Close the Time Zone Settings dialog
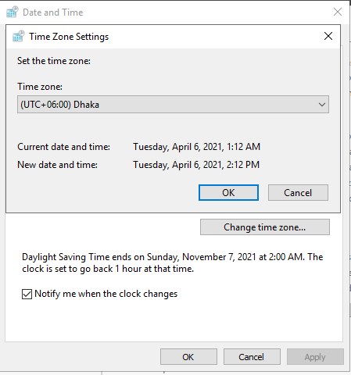 click(x=328, y=36)
